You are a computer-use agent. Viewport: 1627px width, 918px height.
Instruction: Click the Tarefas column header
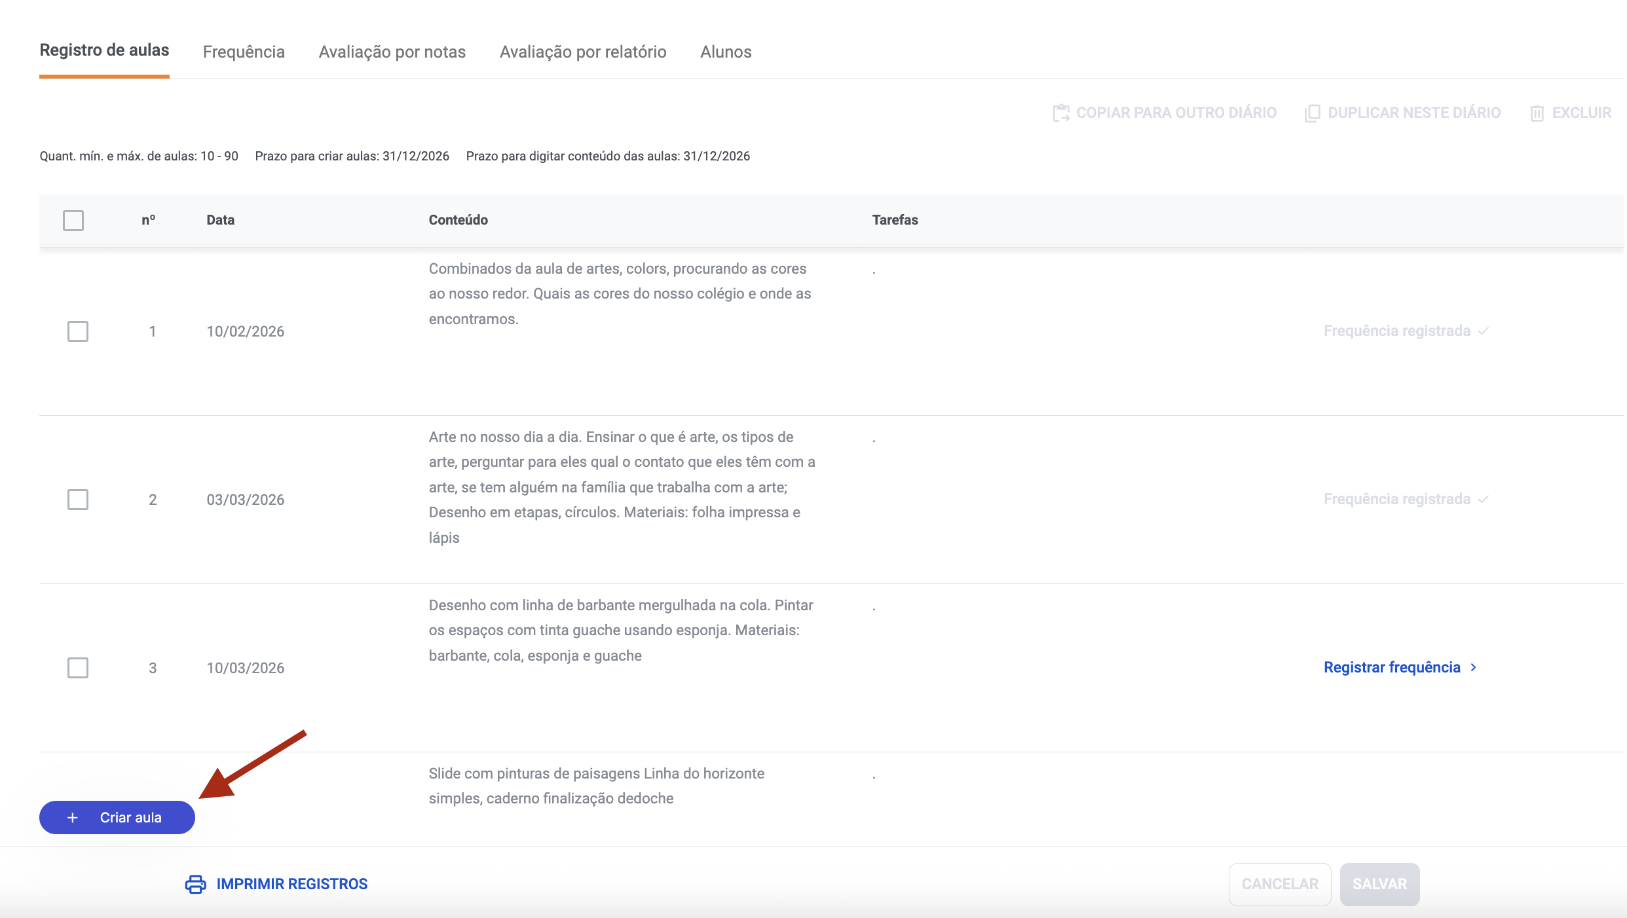(895, 220)
